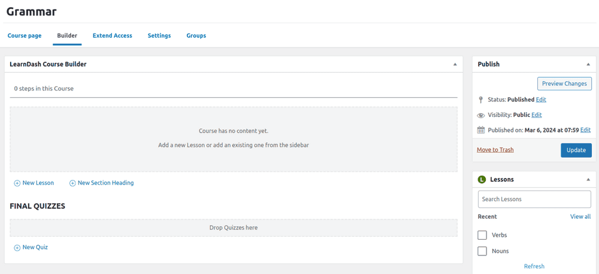This screenshot has height=274, width=599.
Task: Open the Settings tab
Action: 159,36
